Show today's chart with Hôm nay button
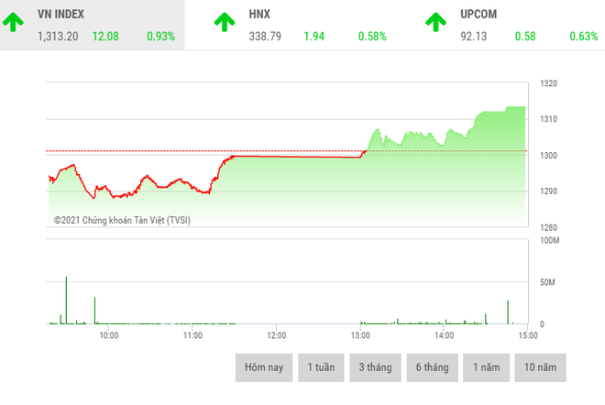This screenshot has width=605, height=405. point(264,367)
